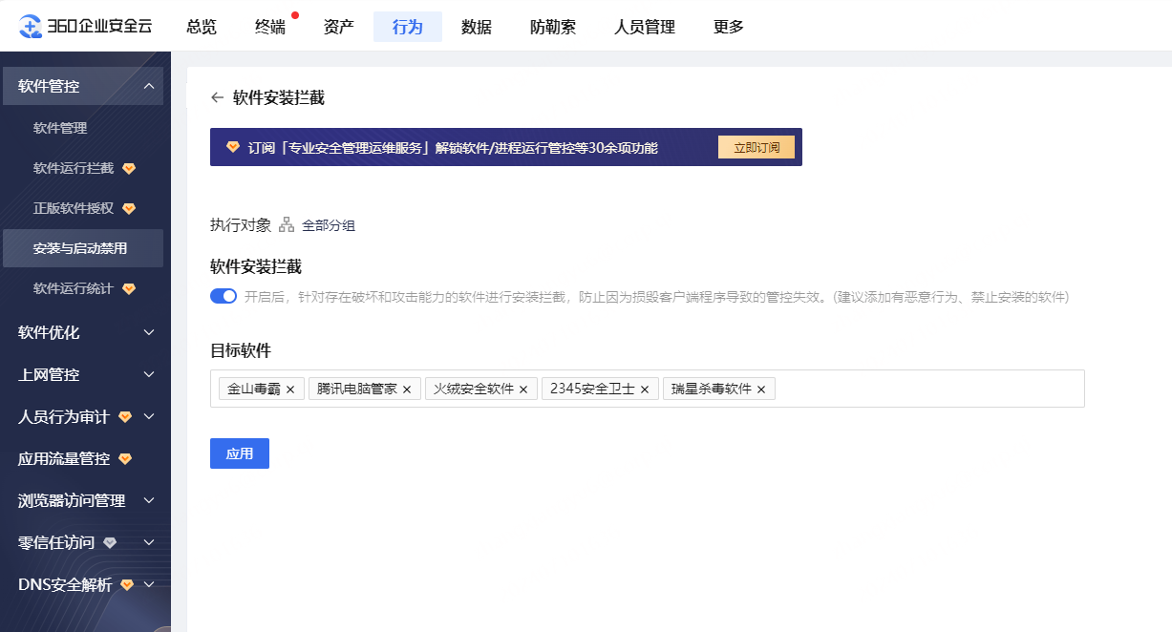Remove the 瑞星杀毒软件 tag
Viewport: 1172px width, 632px height.
[x=761, y=390]
